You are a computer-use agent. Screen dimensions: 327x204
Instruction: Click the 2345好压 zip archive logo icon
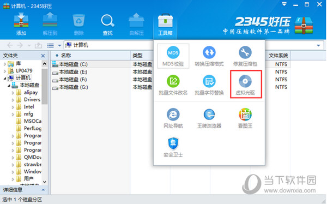click(304, 25)
